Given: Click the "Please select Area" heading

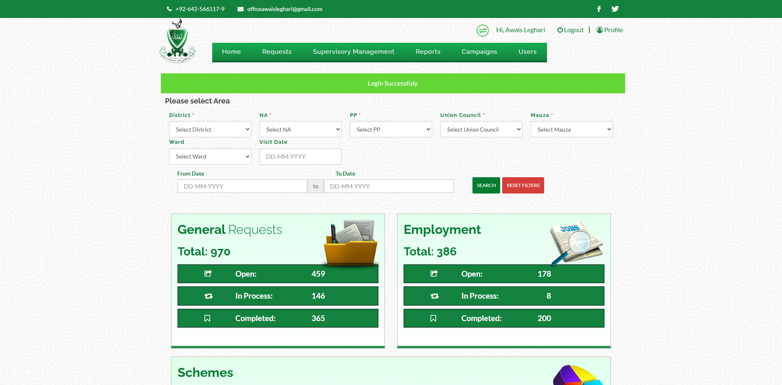Looking at the screenshot, I should pyautogui.click(x=197, y=101).
